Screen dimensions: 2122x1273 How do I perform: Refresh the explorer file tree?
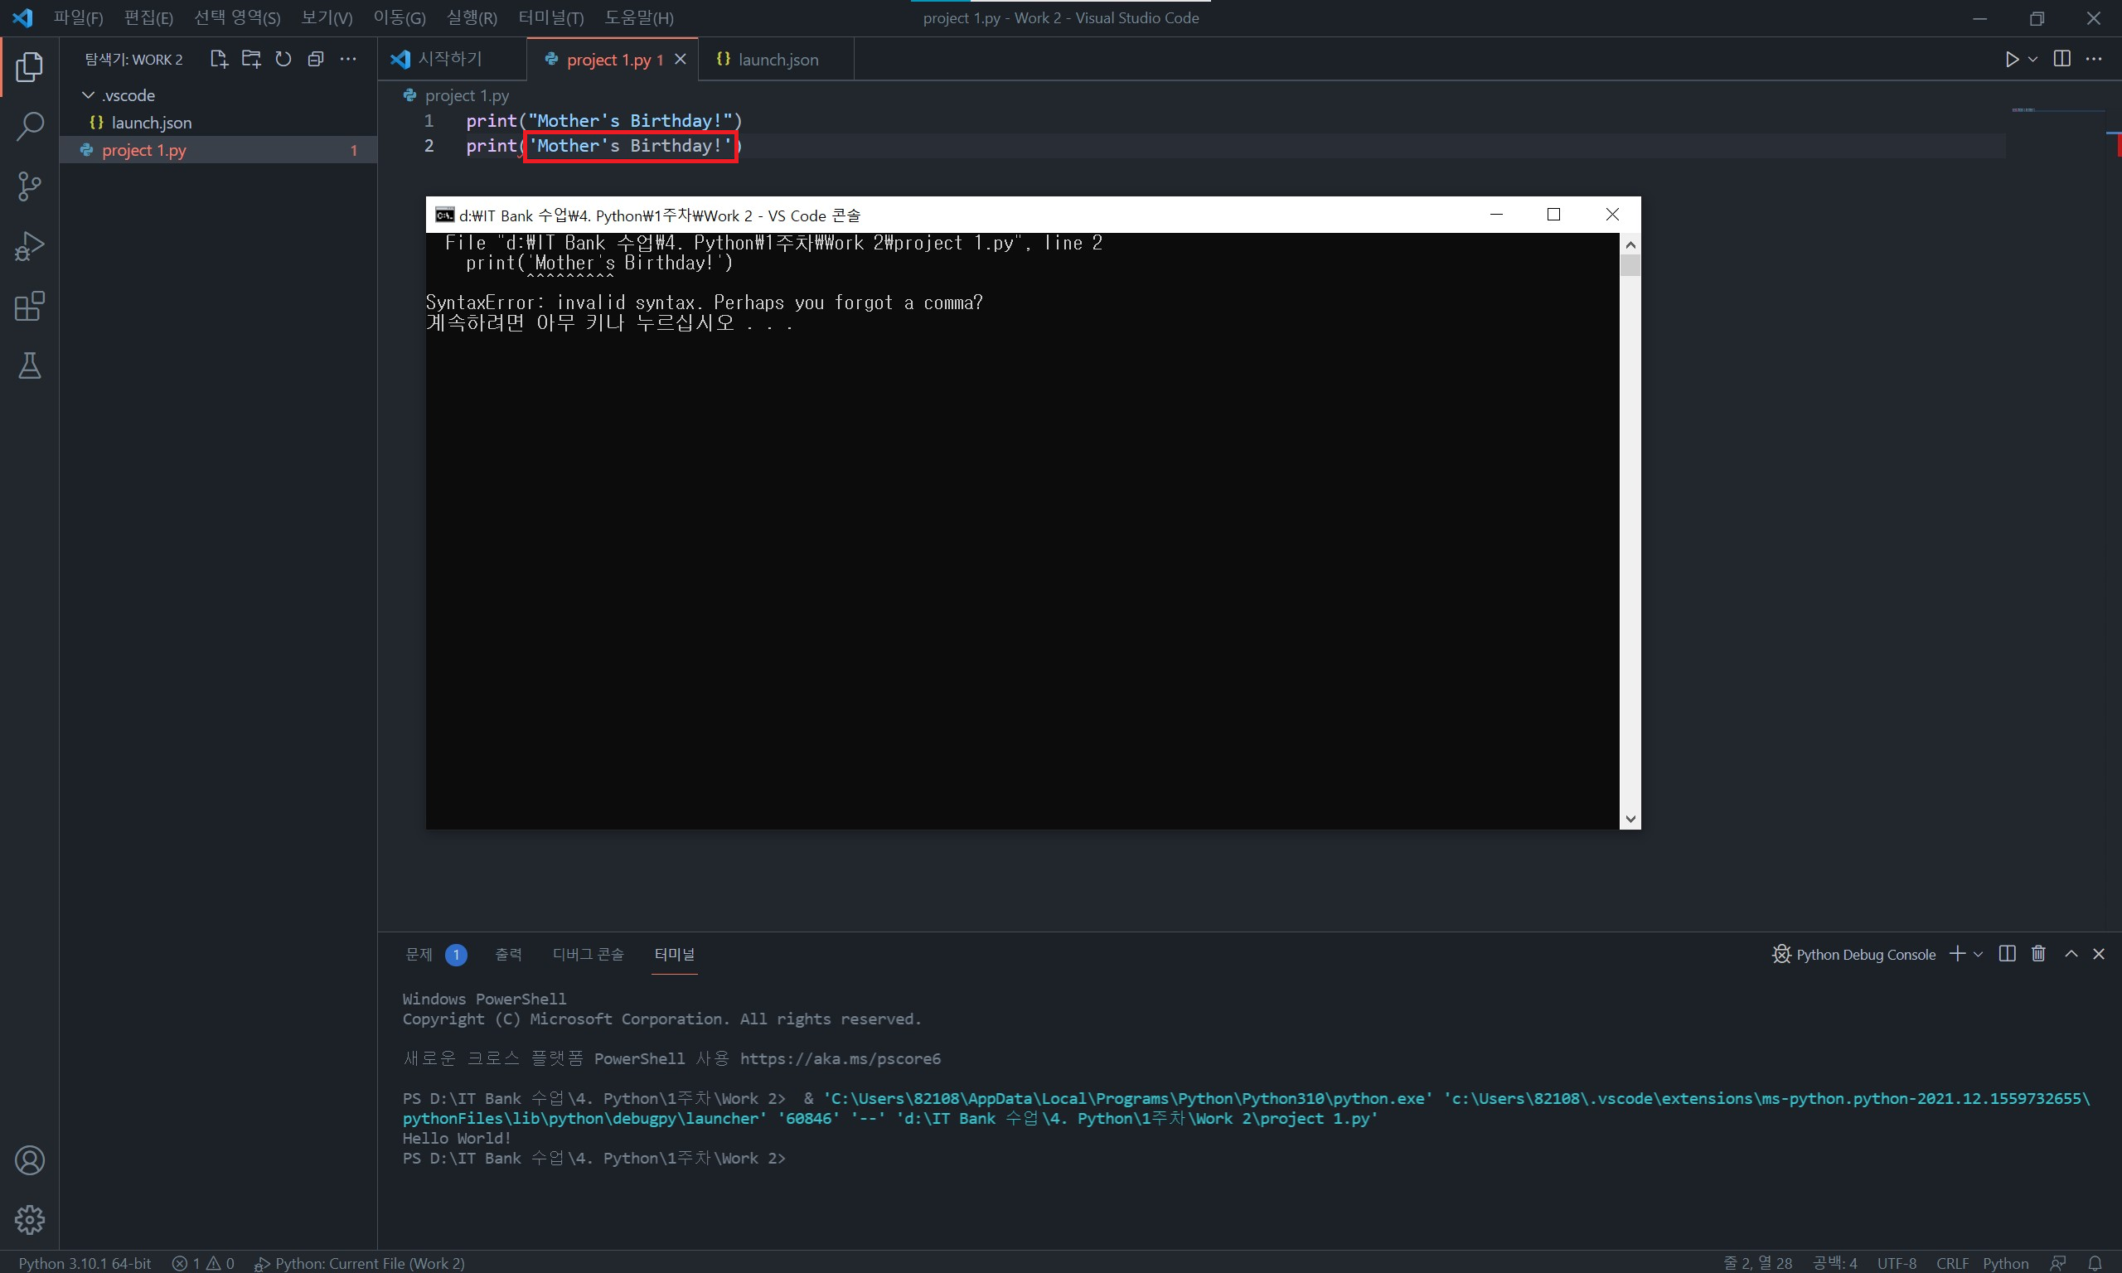[283, 59]
